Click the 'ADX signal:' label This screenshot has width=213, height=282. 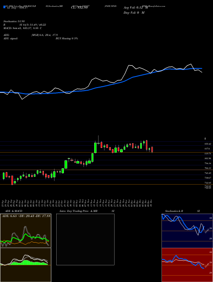[11, 38]
